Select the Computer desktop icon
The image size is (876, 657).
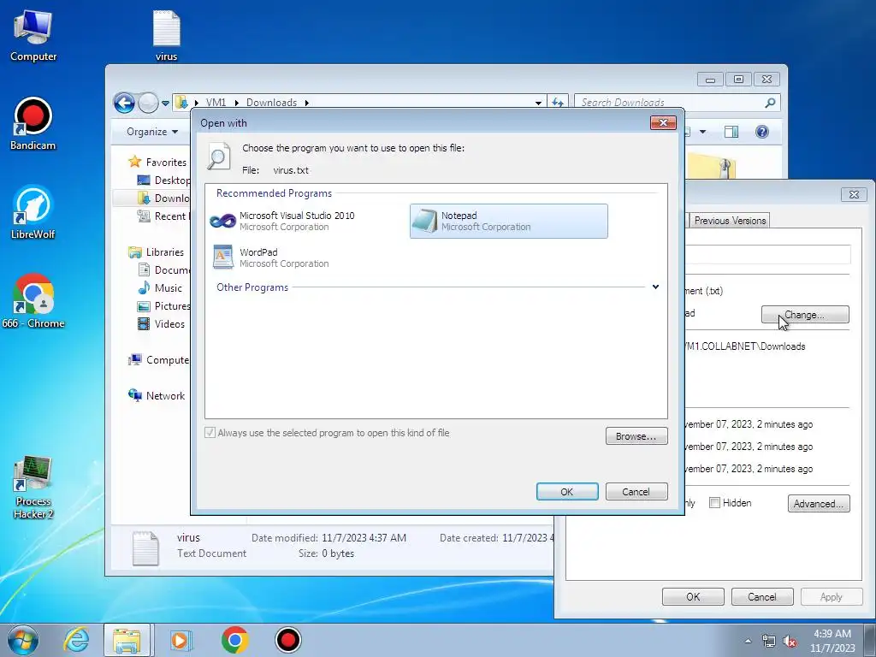coord(33,36)
